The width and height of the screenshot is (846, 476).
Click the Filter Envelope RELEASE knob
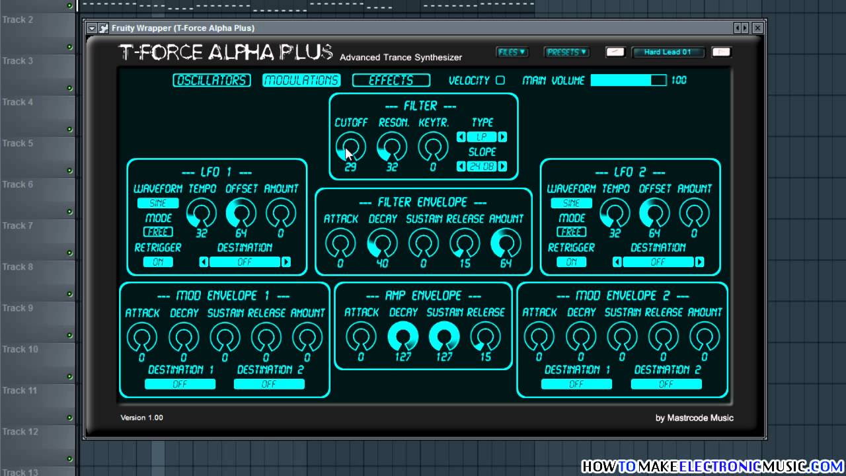pos(465,243)
